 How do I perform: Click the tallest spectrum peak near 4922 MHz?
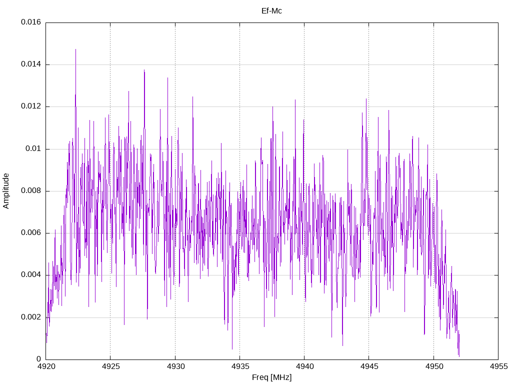pyautogui.click(x=76, y=50)
